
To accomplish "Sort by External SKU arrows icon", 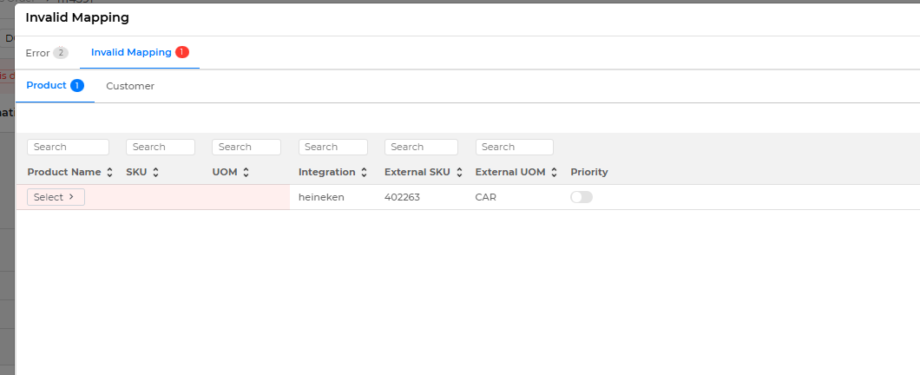I will (459, 173).
